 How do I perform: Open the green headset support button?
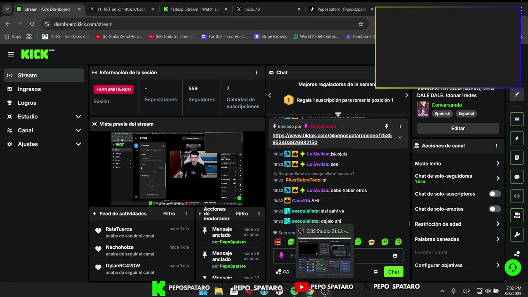pos(513,268)
